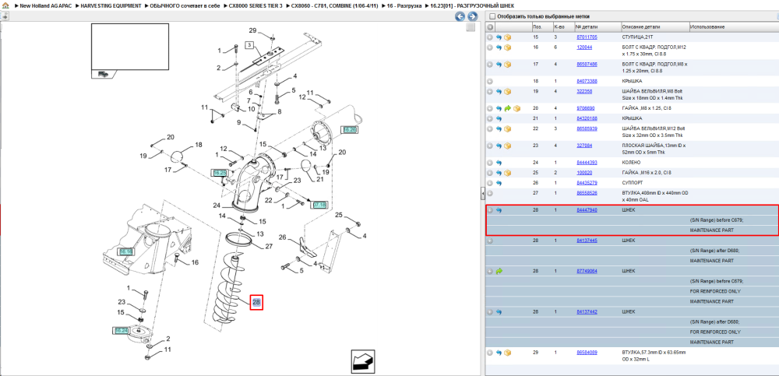This screenshot has height=376, width=779.
Task: Click blue arrow icon in row 15
Action: pyautogui.click(x=499, y=37)
